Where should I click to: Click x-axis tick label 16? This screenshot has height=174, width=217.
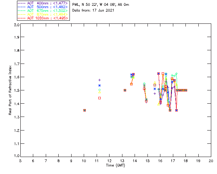pyautogui.click(x=160, y=161)
